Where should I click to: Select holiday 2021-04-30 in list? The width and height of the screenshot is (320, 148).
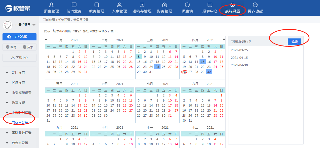(239, 65)
